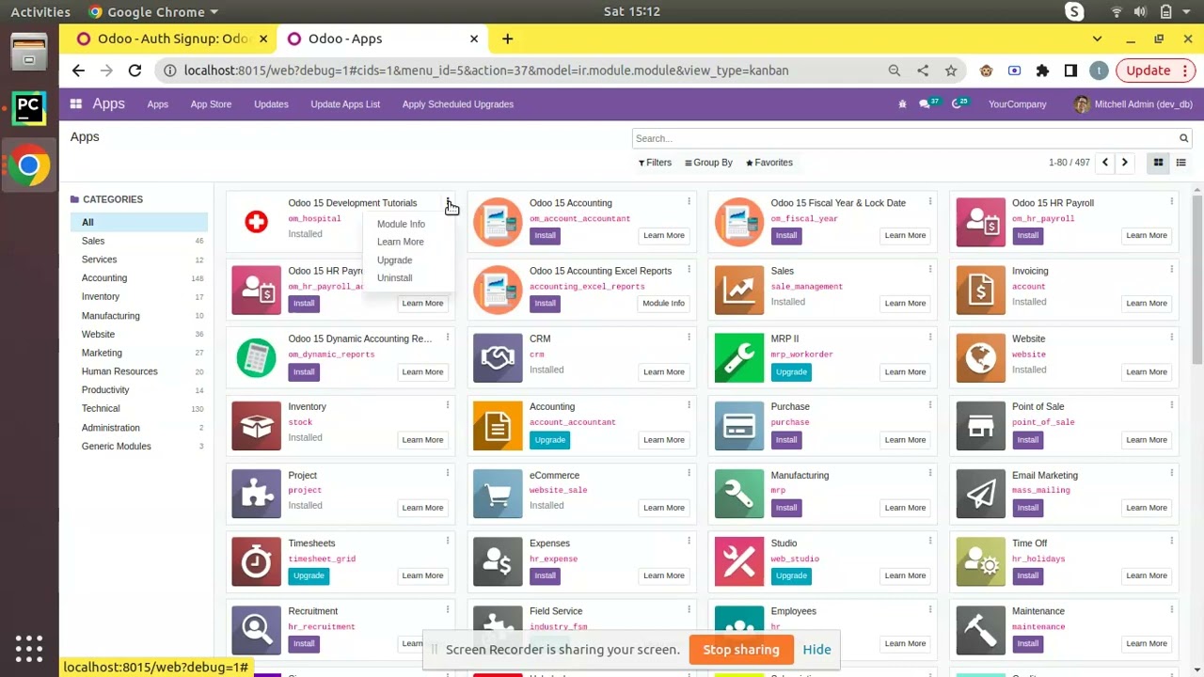Viewport: 1204px width, 677px height.
Task: Click the MRP II wrench app icon
Action: pyautogui.click(x=739, y=358)
